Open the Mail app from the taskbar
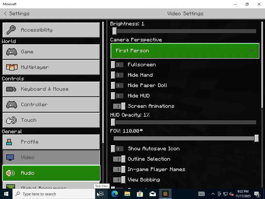The width and height of the screenshot is (265, 199). (x=152, y=194)
